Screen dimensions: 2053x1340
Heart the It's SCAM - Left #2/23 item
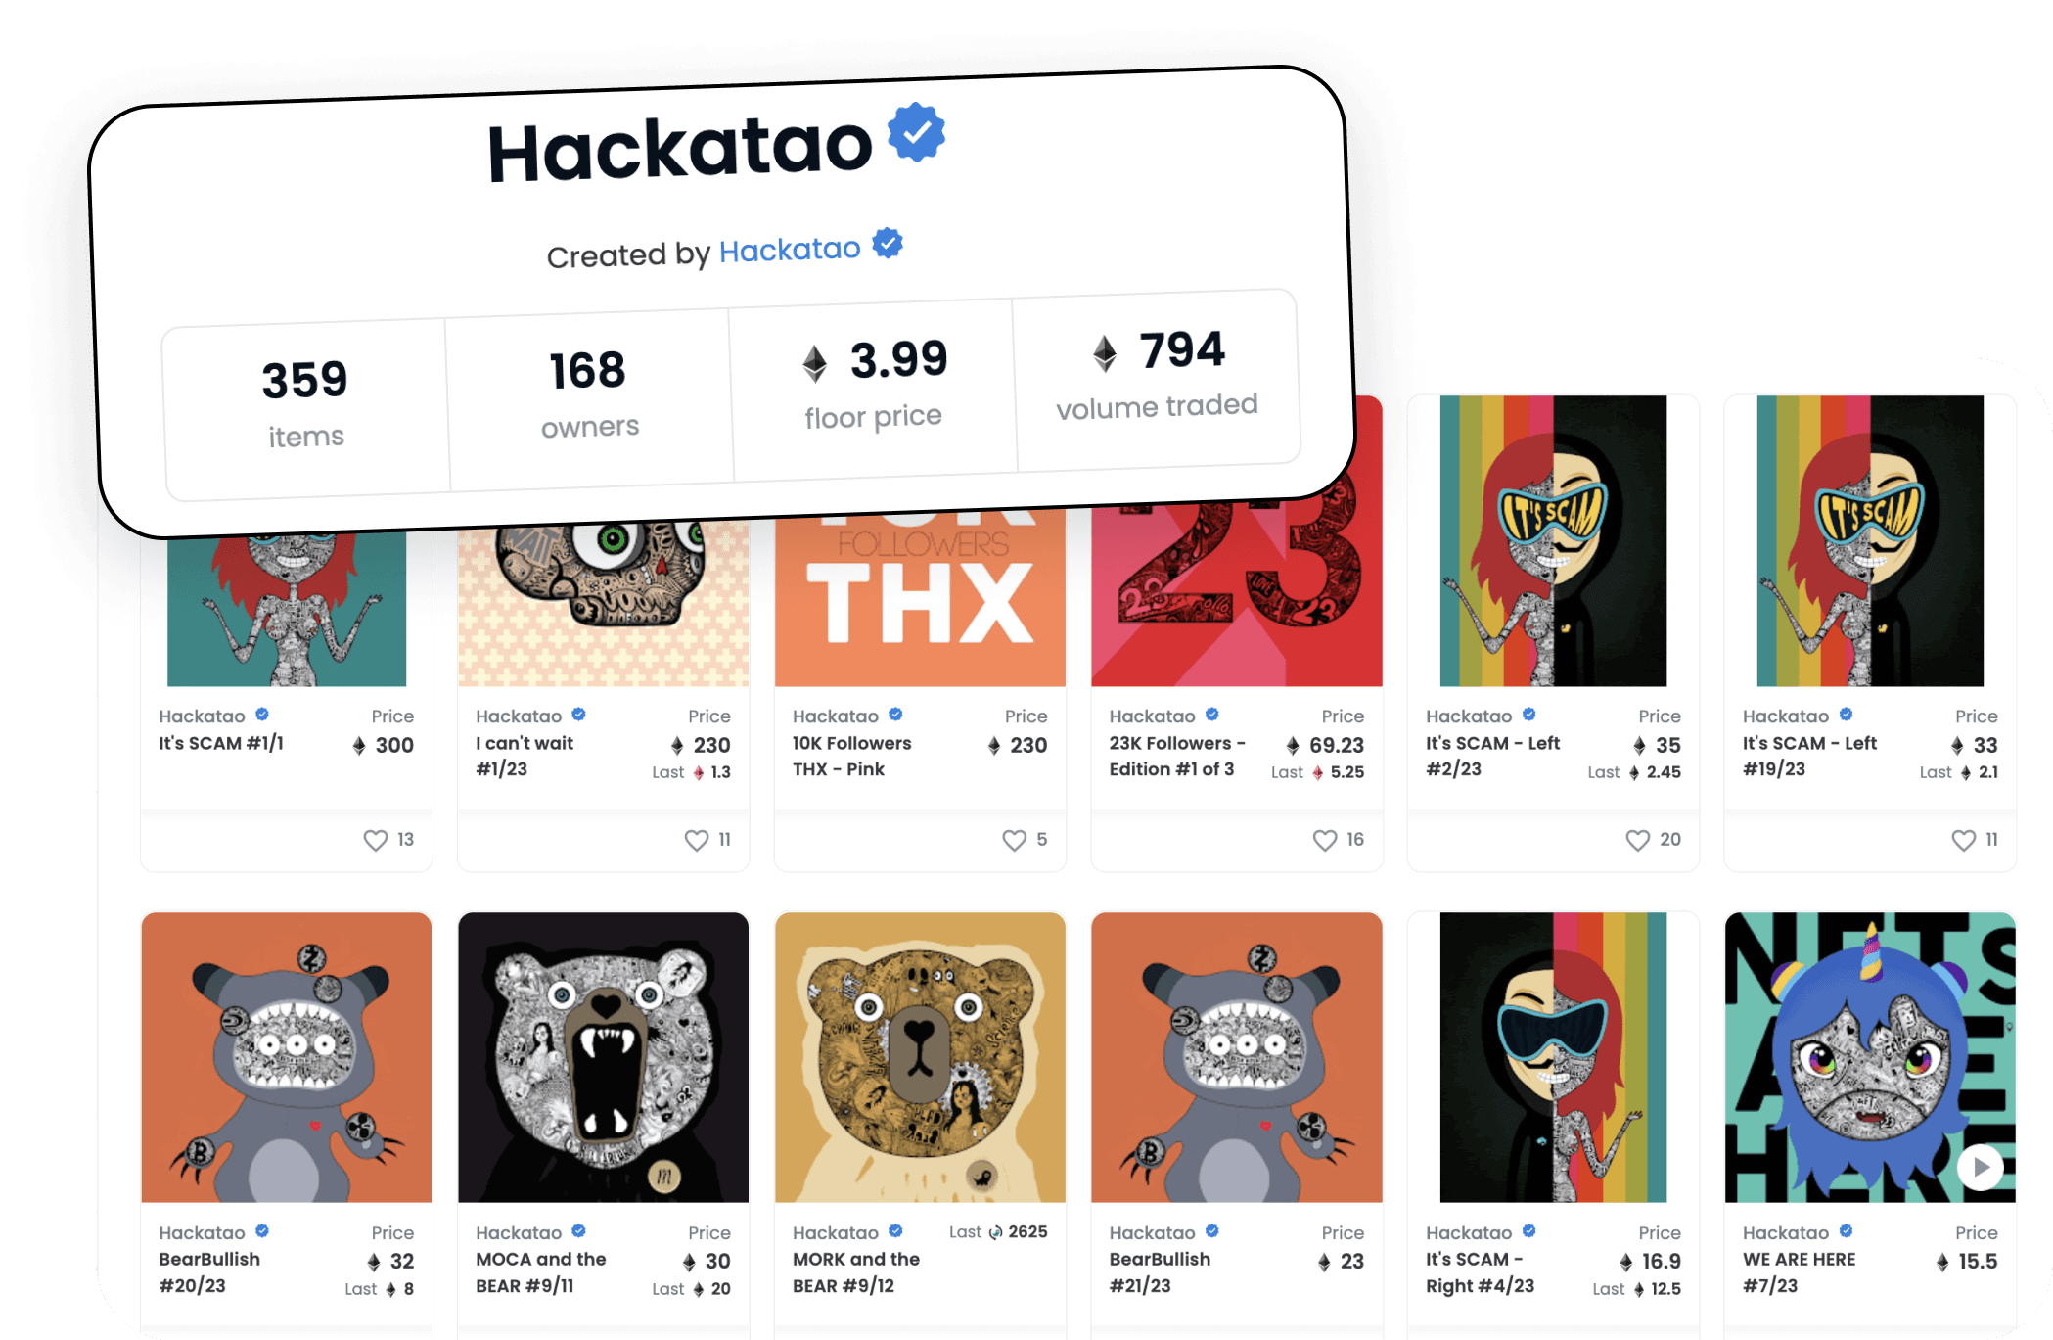[x=1638, y=840]
